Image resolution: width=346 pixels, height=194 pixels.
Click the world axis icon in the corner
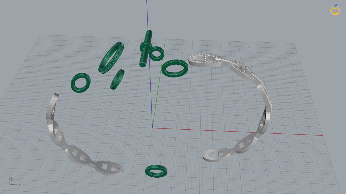coord(14,181)
